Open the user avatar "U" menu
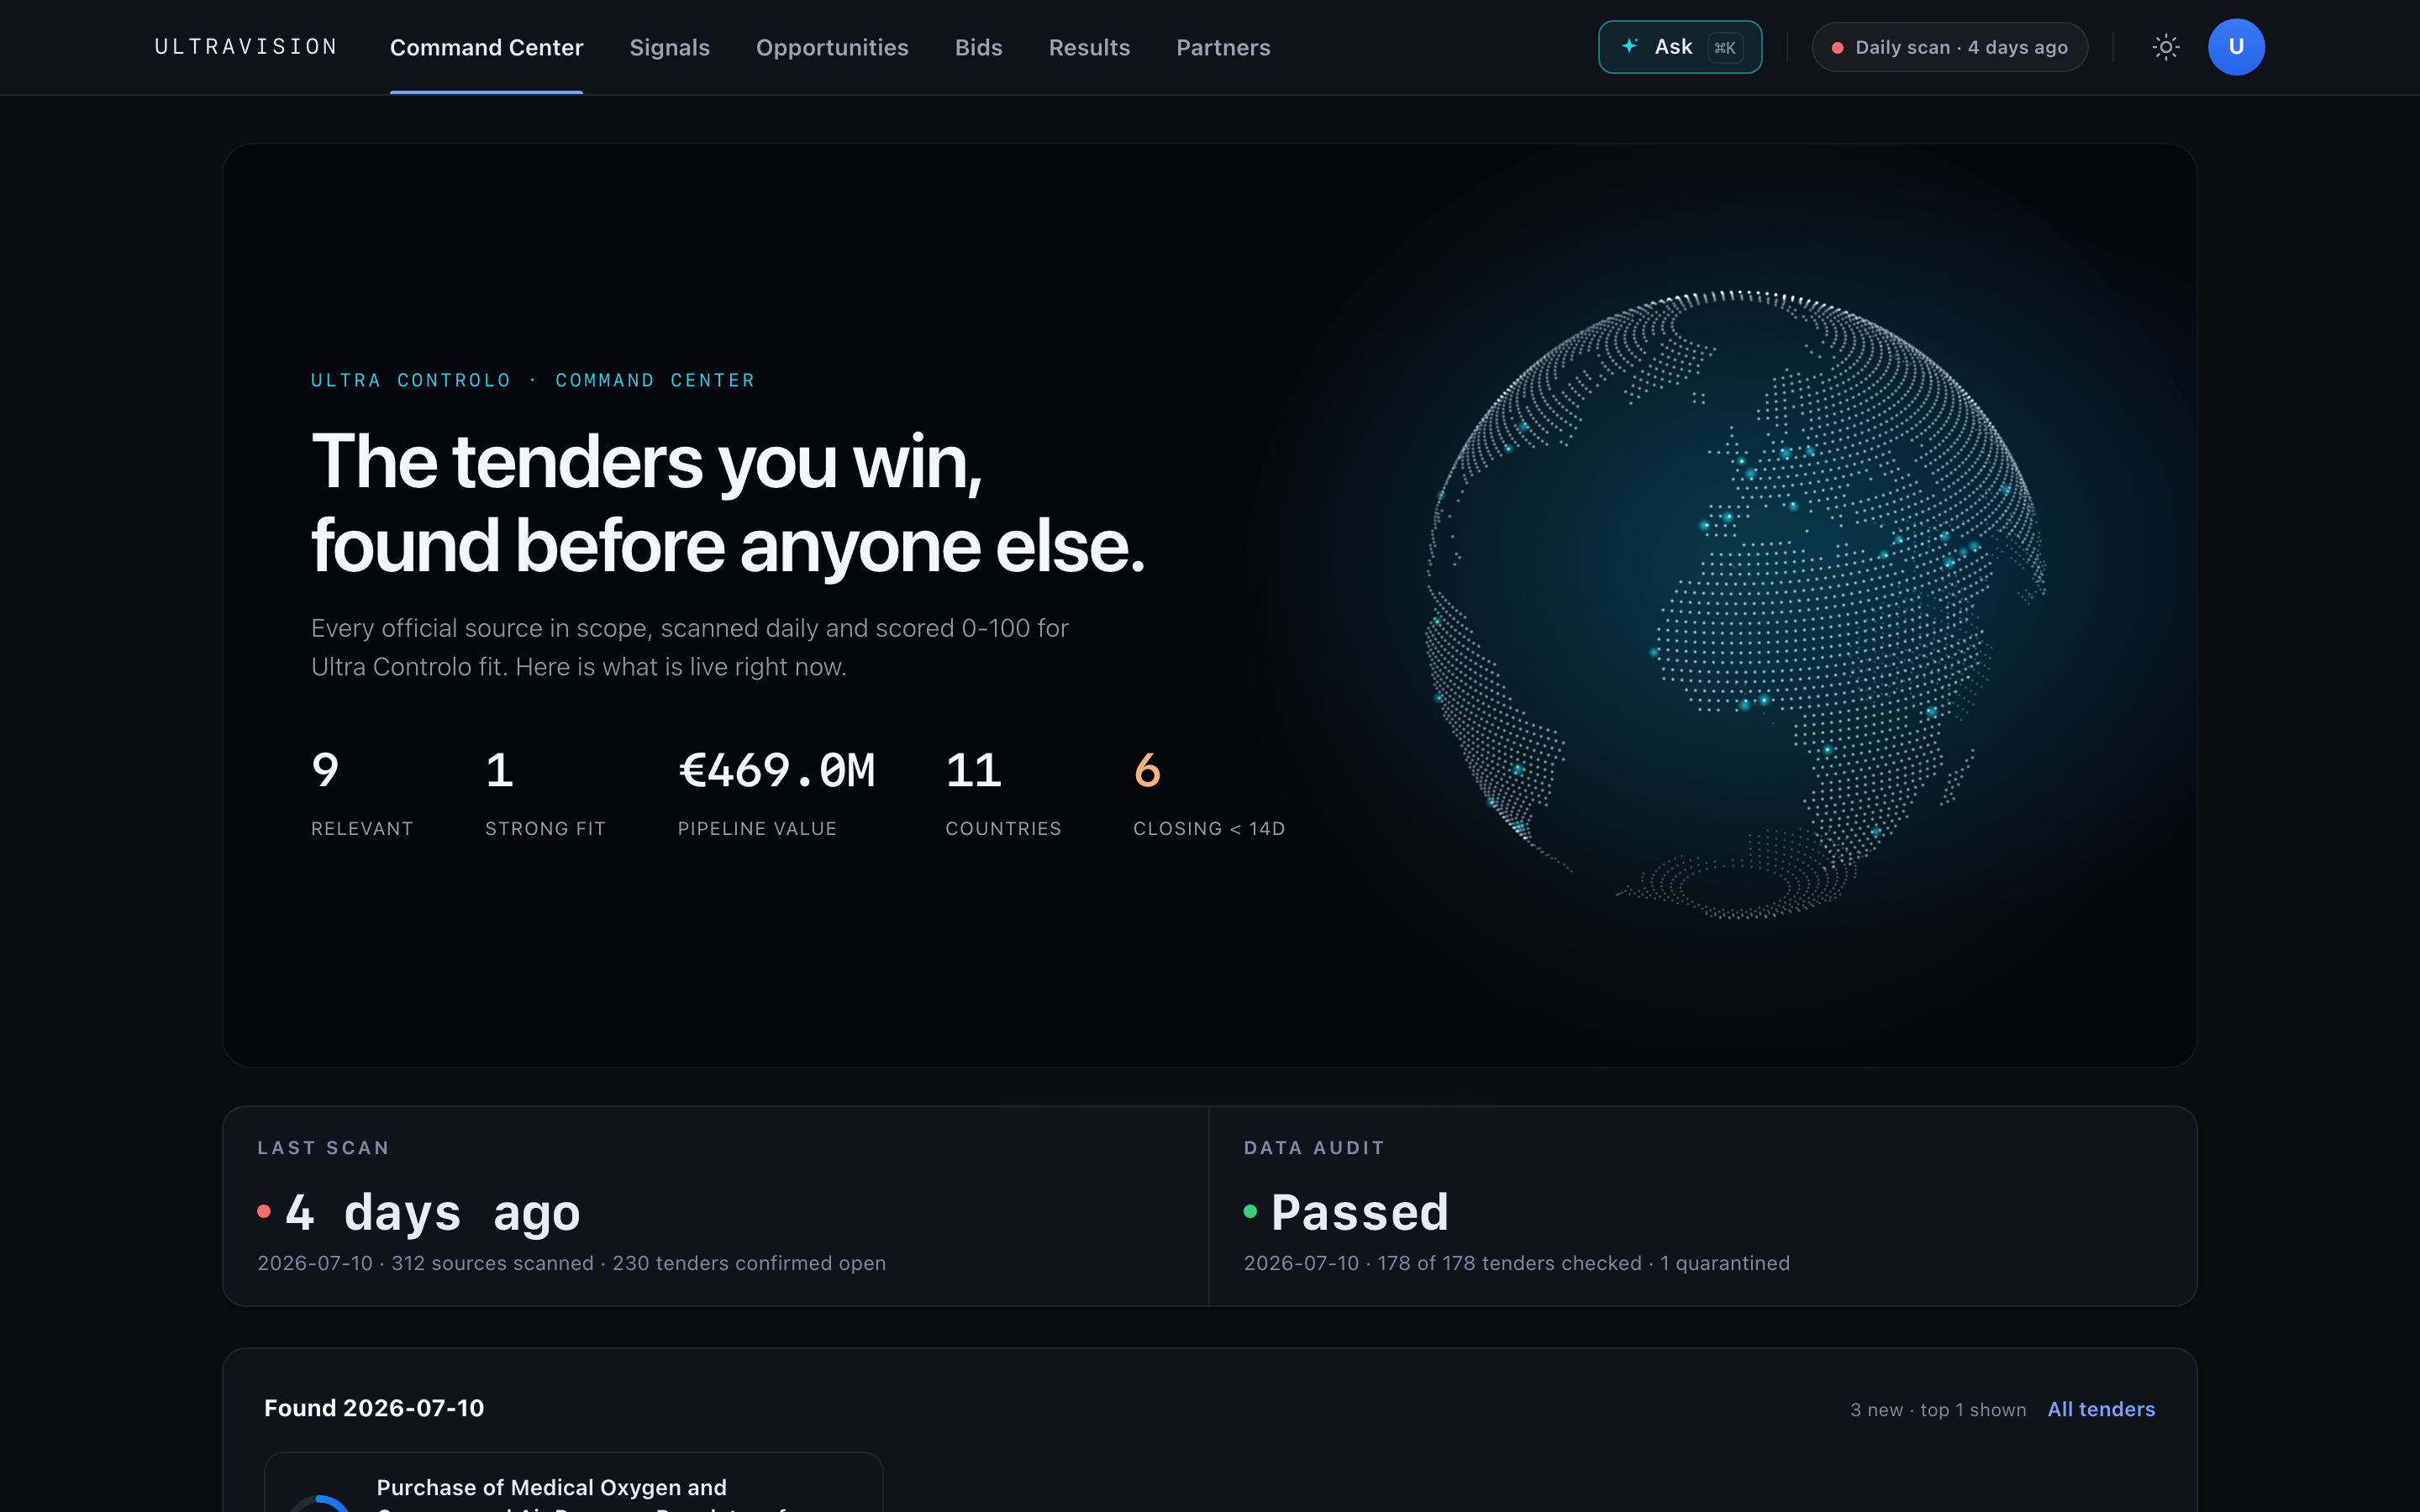The image size is (2420, 1512). 2236,47
